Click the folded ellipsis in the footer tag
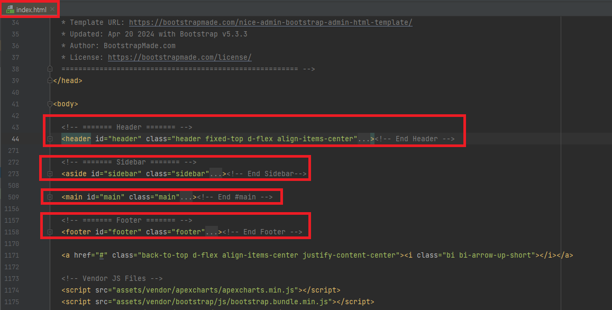The height and width of the screenshot is (310, 612). (212, 232)
